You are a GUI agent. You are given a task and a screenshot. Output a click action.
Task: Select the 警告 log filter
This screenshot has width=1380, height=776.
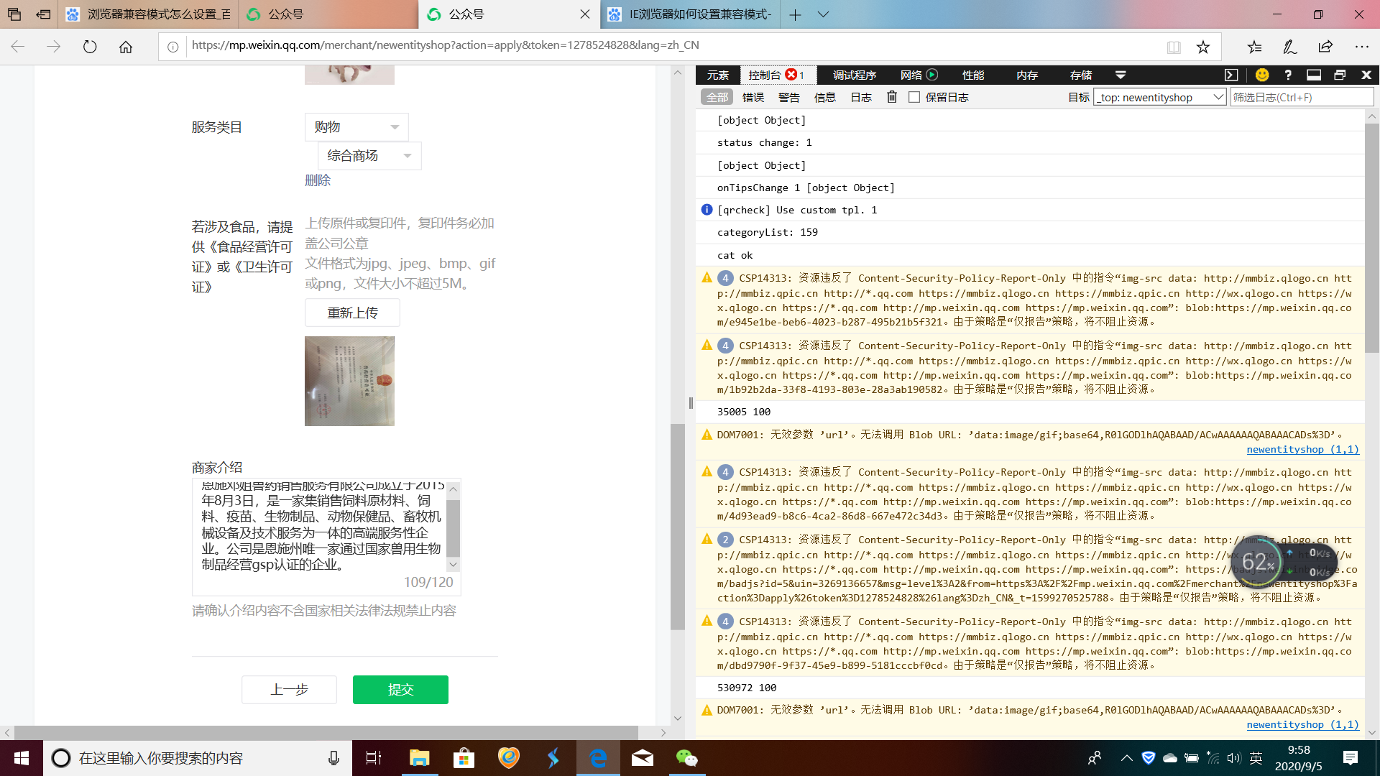[x=788, y=97]
